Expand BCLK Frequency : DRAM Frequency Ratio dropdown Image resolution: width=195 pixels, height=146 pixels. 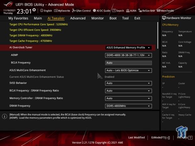[x=128, y=91]
